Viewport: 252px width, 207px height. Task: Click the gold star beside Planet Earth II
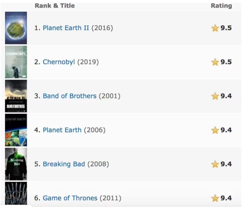[x=215, y=28]
